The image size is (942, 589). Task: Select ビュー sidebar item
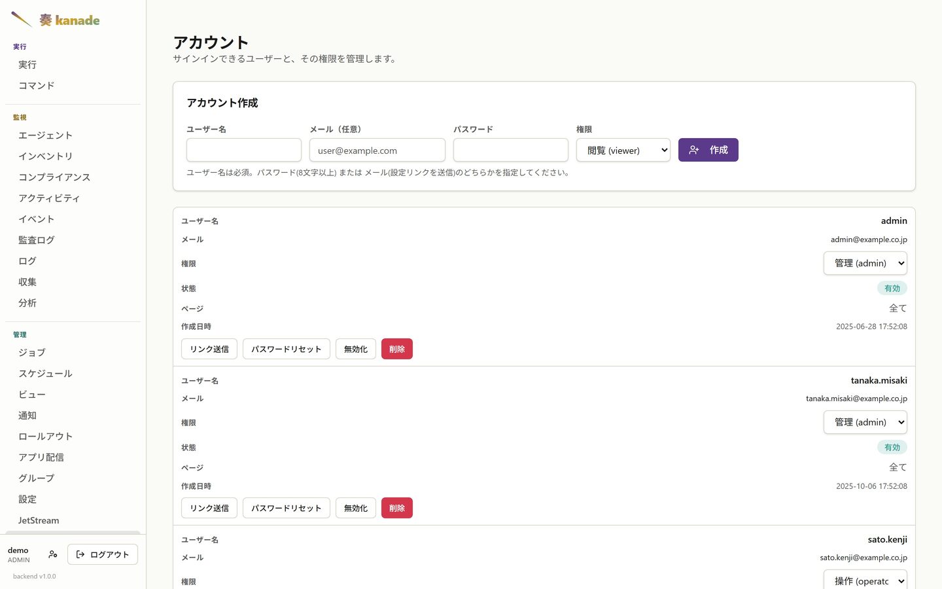[x=73, y=395]
